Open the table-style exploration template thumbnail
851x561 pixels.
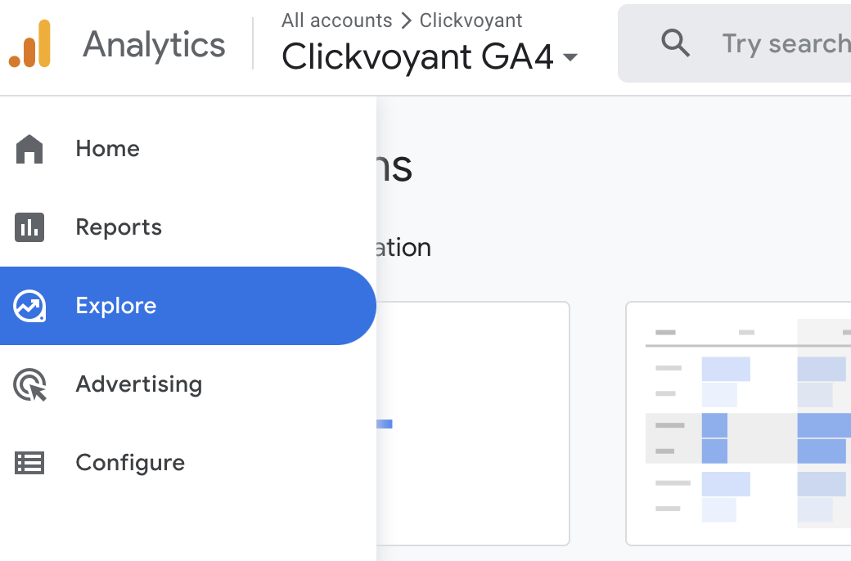point(738,423)
